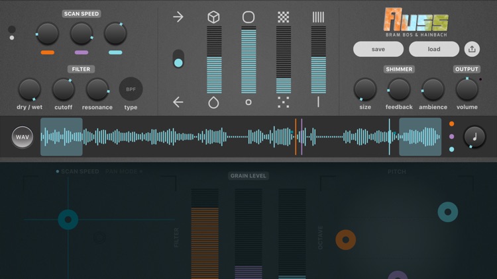Select the cyan grain dot beside waveform

[452, 149]
